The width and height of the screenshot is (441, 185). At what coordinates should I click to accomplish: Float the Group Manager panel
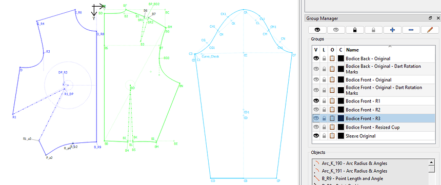pos(430,18)
